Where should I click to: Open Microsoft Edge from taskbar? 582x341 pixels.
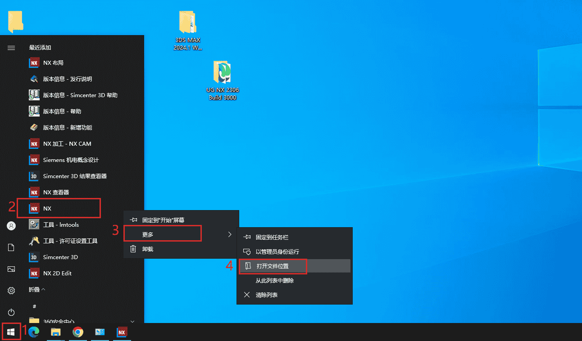click(34, 332)
